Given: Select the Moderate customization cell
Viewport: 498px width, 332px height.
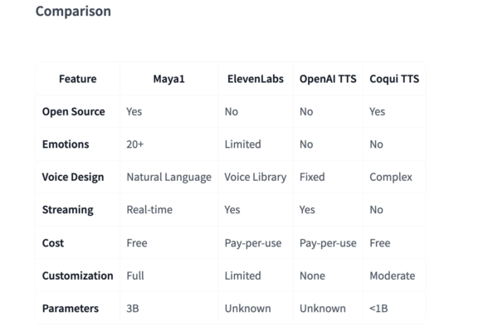Looking at the screenshot, I should (392, 276).
